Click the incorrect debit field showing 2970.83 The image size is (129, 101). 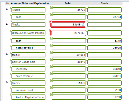[x=68, y=33]
